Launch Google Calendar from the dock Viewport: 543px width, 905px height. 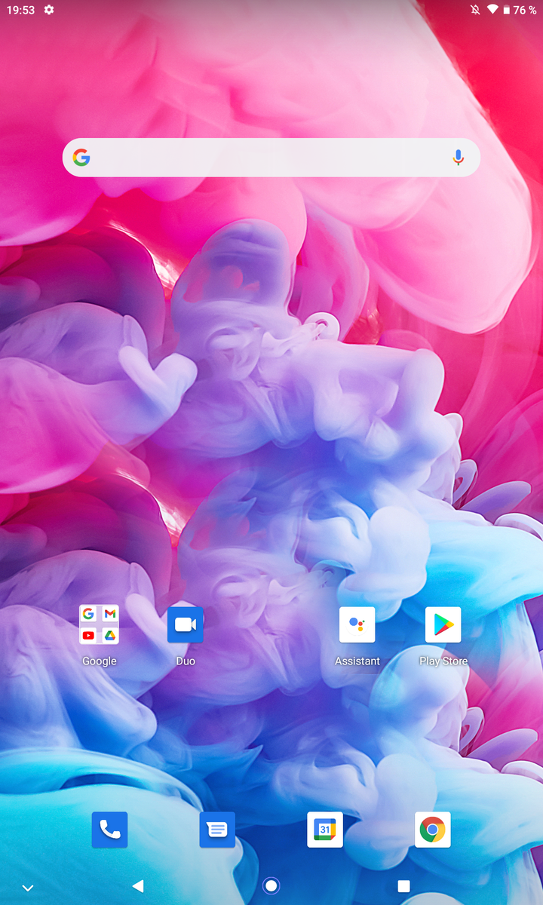[x=325, y=830]
